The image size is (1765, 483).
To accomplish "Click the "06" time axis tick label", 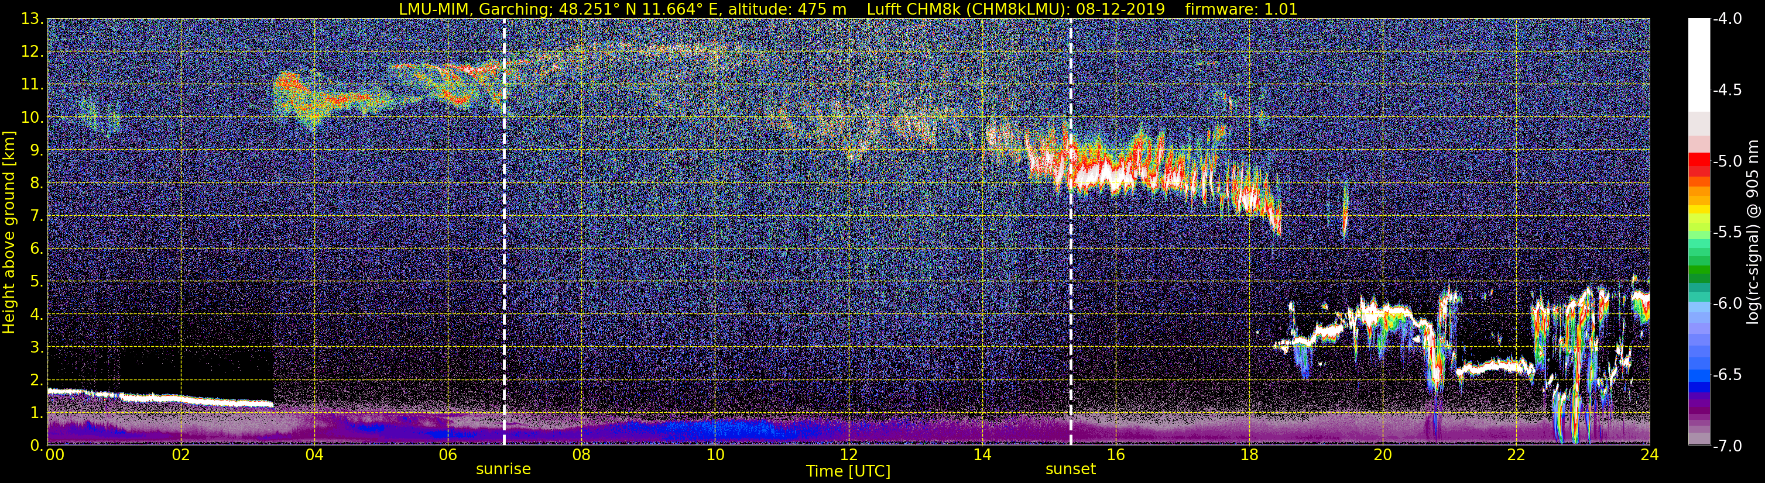I will click(x=447, y=455).
